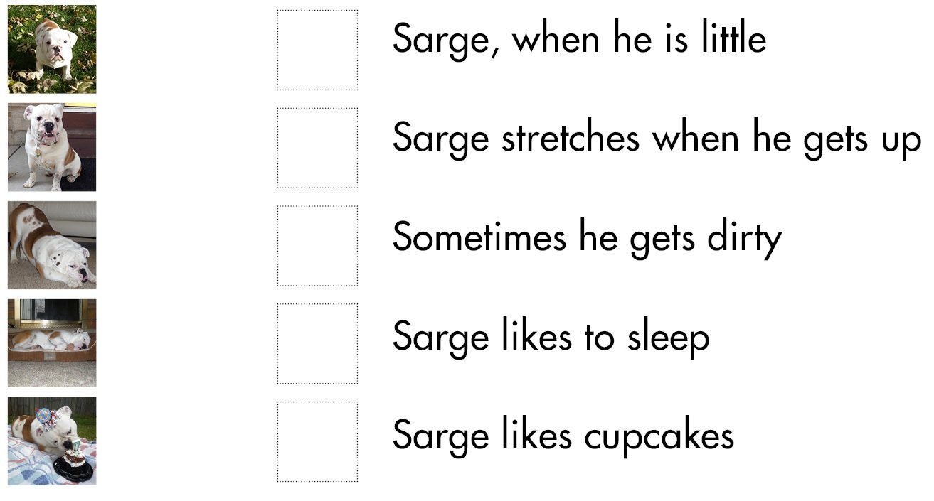Click the "Sarge likes cupcakes" caption
This screenshot has width=934, height=501.
[563, 435]
